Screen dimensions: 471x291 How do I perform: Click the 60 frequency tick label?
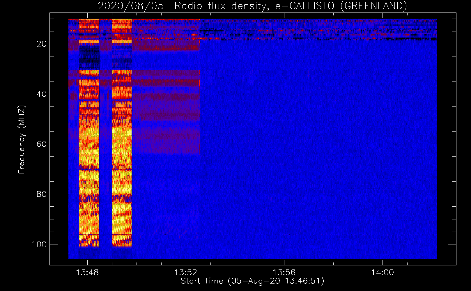coord(42,144)
